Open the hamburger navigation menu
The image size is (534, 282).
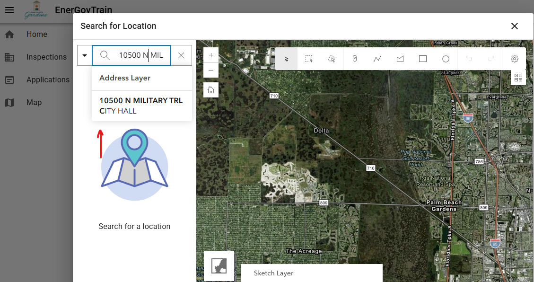click(9, 10)
